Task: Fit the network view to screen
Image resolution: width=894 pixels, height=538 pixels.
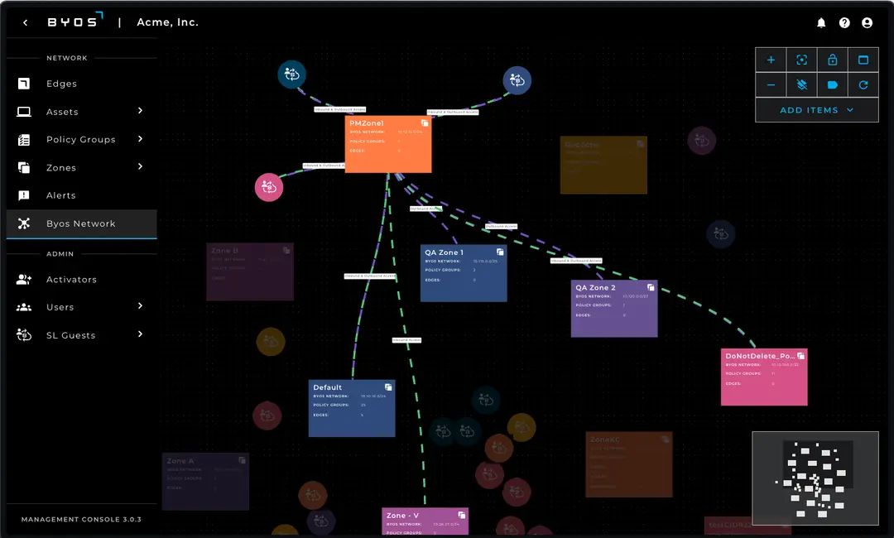Action: 801,60
